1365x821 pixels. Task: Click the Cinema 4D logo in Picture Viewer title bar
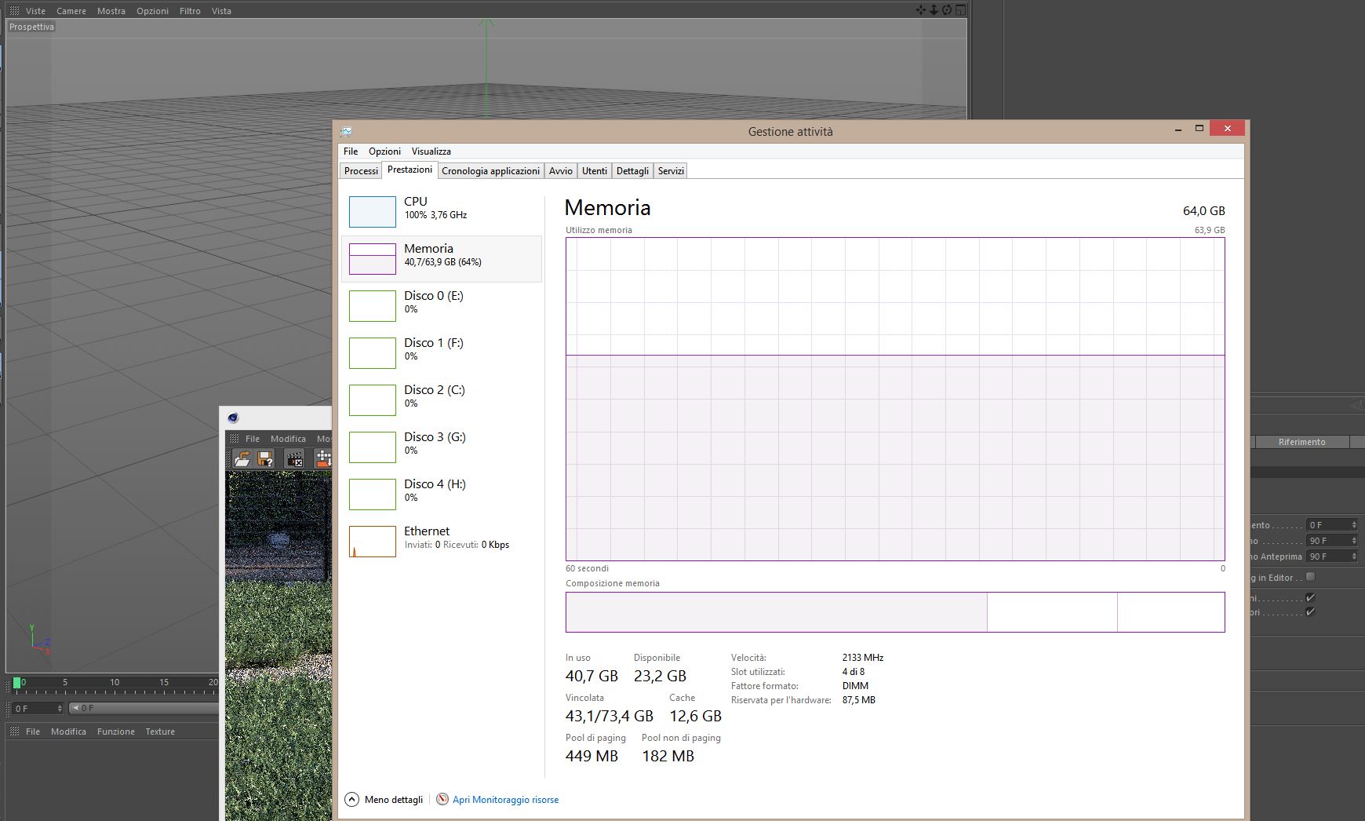(x=232, y=418)
